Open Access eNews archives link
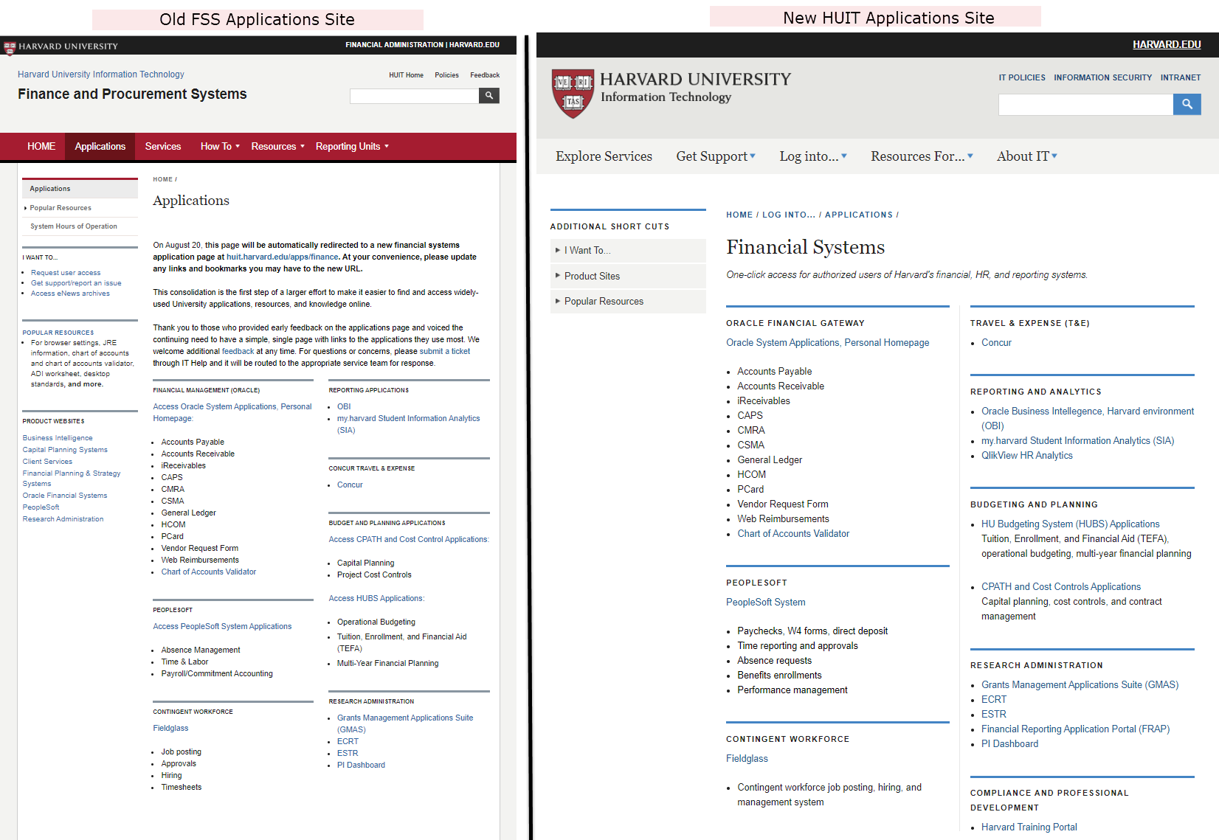The height and width of the screenshot is (840, 1219). click(70, 294)
